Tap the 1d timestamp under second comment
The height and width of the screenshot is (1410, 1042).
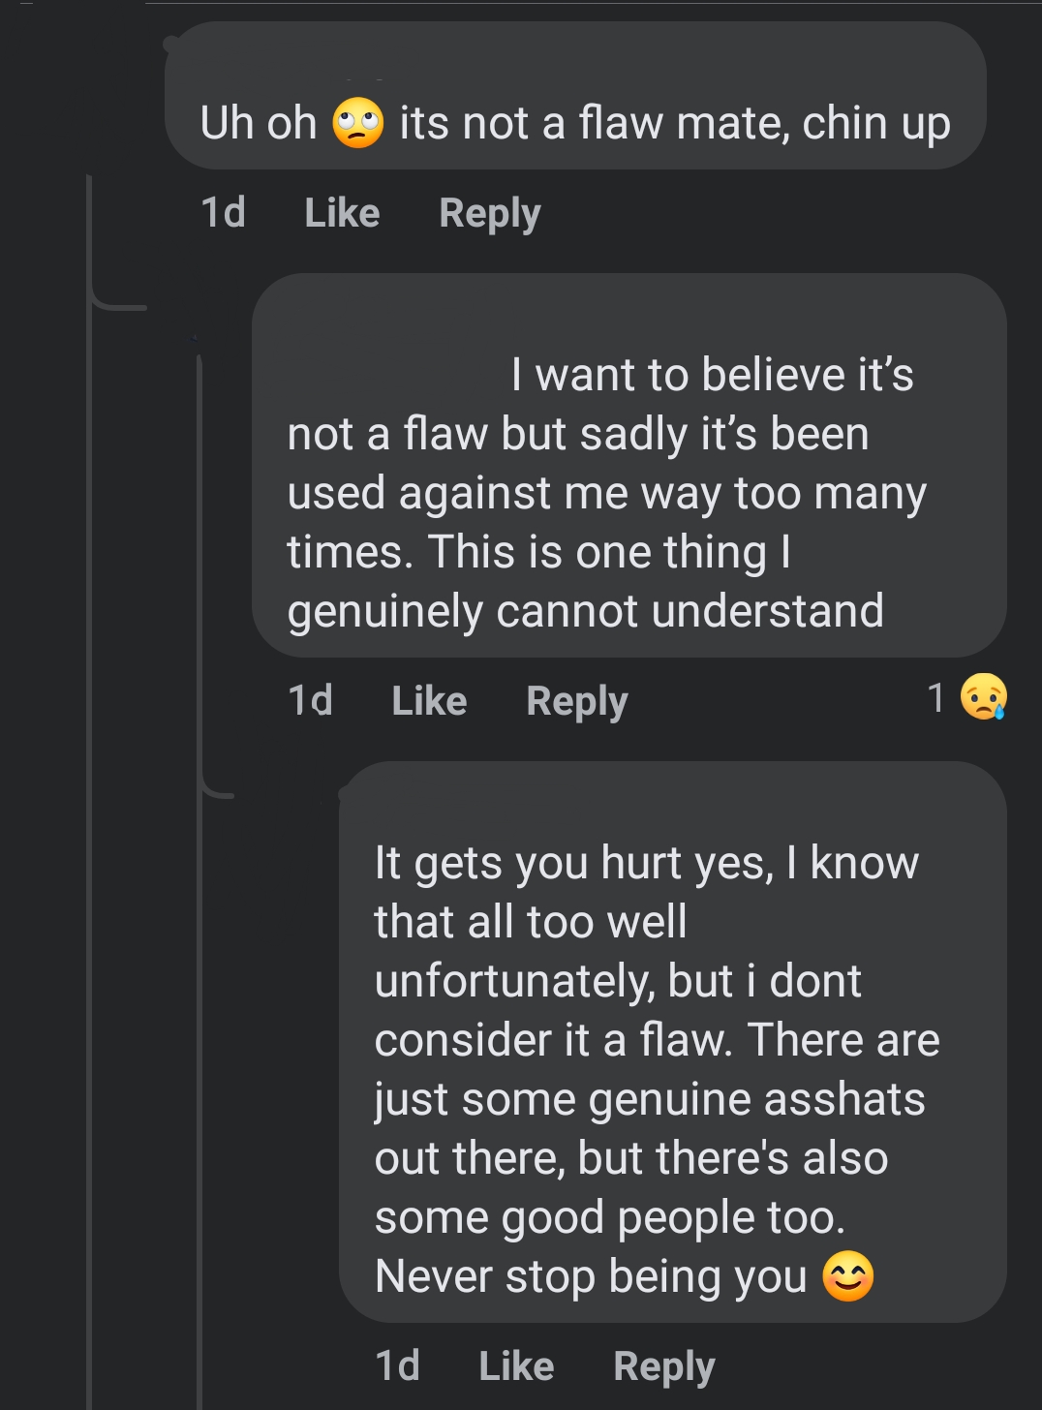pos(310,700)
